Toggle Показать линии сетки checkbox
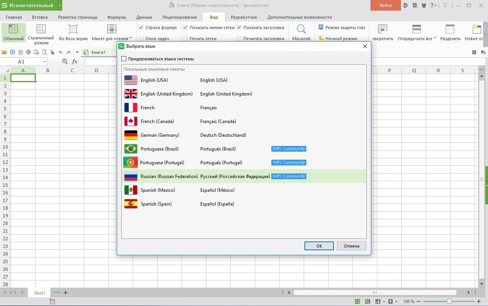The image size is (488, 306). 185,28
